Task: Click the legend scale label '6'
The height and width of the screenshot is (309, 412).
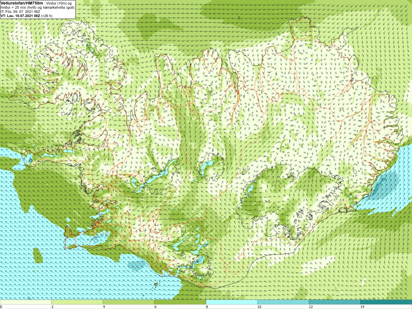Action: pyautogui.click(x=155, y=307)
